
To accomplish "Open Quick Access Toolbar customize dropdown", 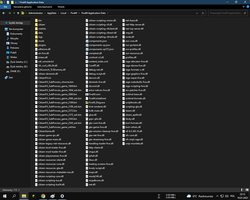I will click(16, 2).
